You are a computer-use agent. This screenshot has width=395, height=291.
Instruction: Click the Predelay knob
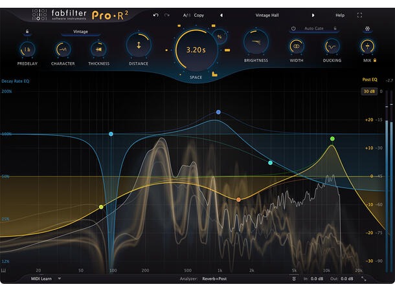[x=27, y=49]
